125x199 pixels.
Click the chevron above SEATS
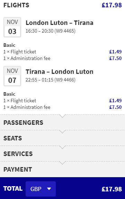pyautogui.click(x=62, y=132)
